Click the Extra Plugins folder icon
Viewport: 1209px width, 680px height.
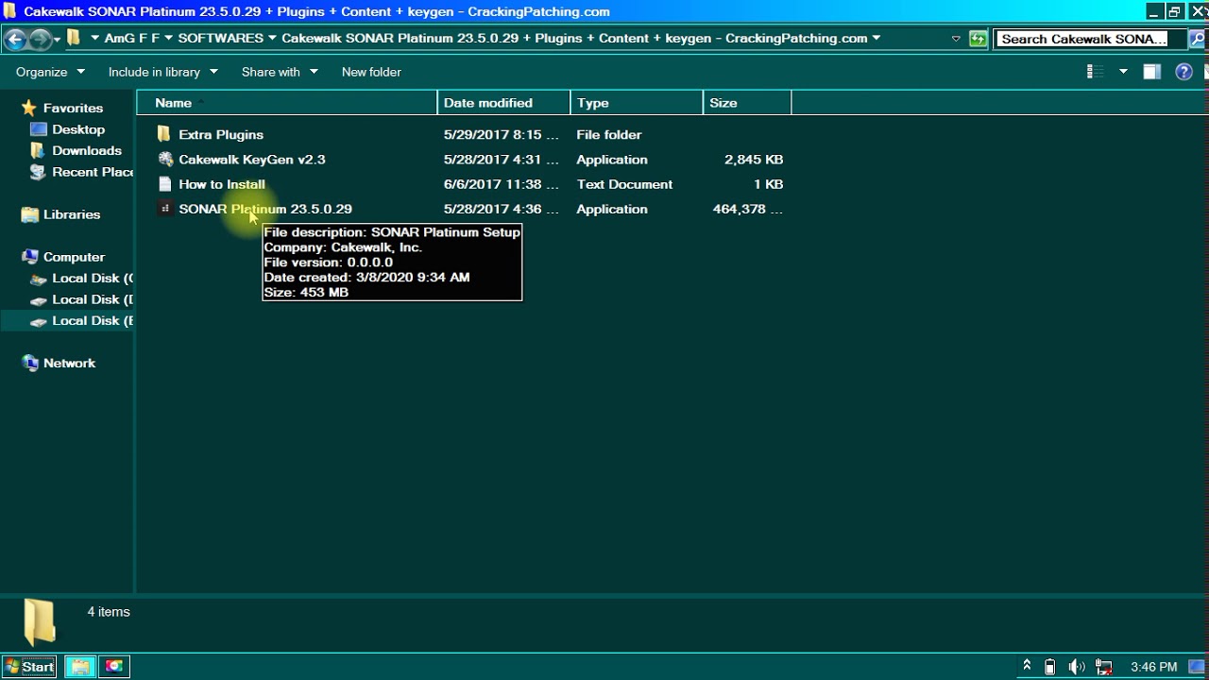coord(164,134)
